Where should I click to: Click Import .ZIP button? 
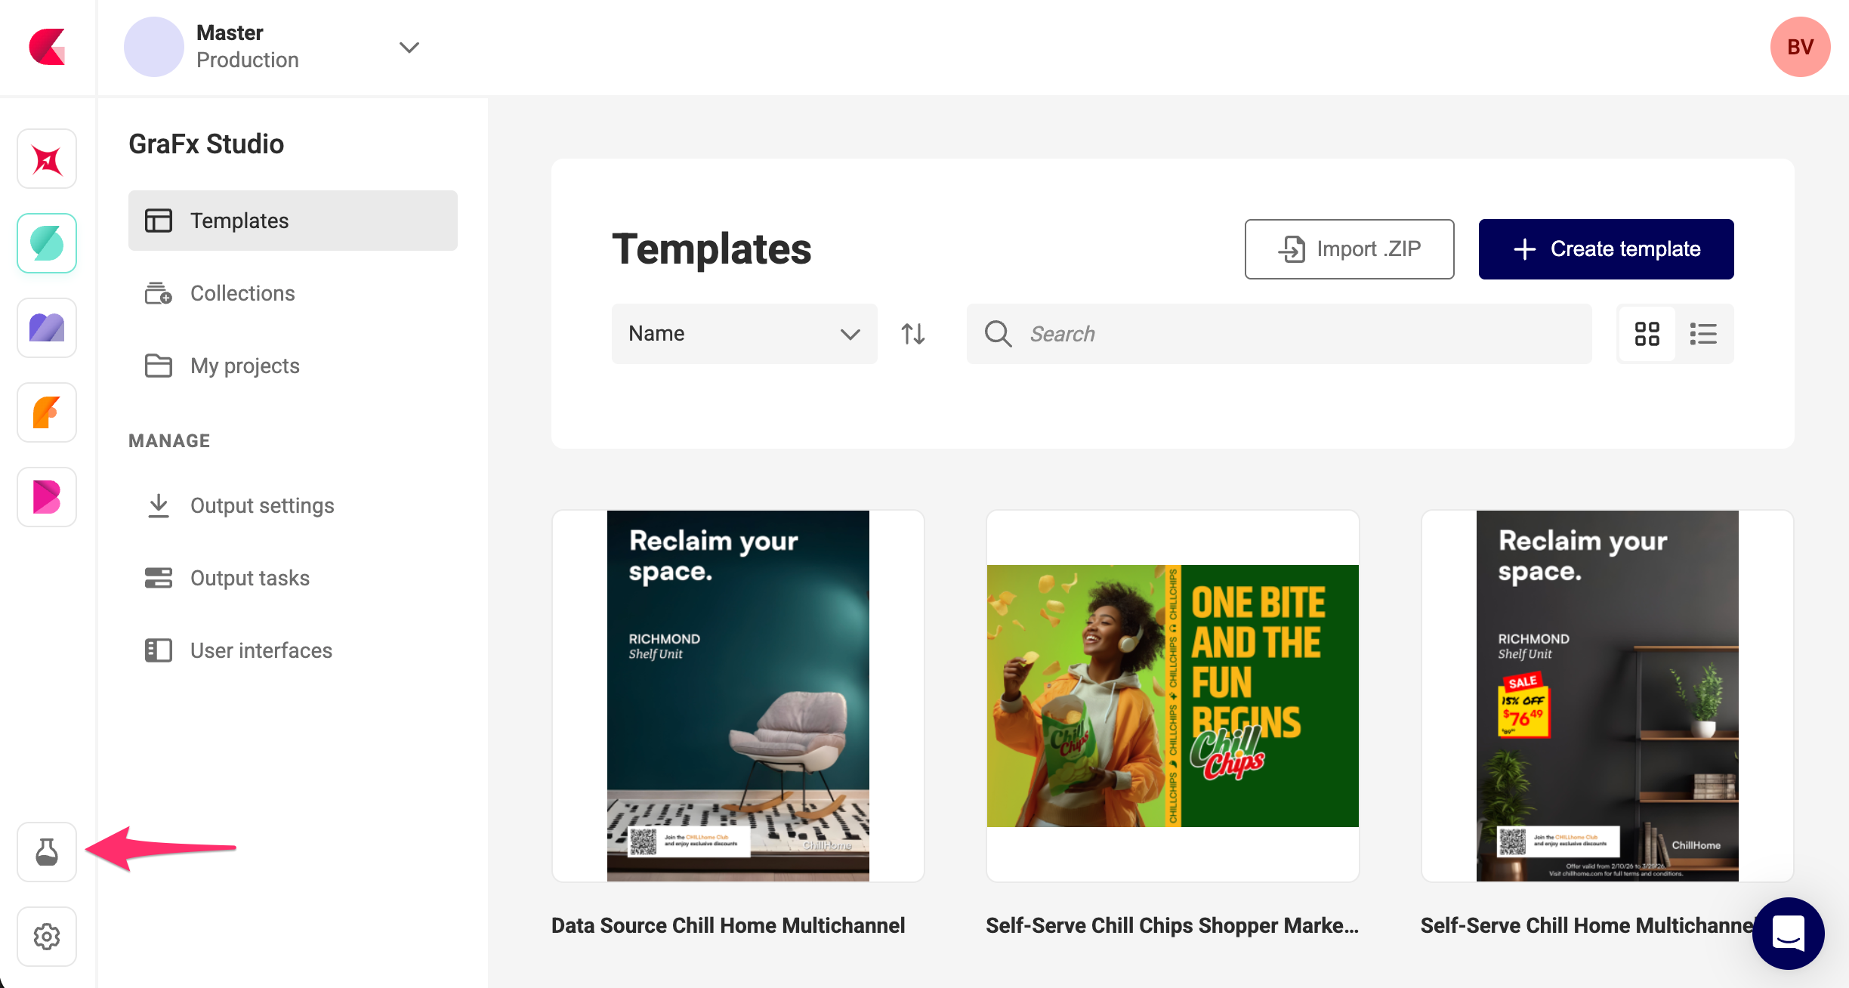click(1349, 249)
